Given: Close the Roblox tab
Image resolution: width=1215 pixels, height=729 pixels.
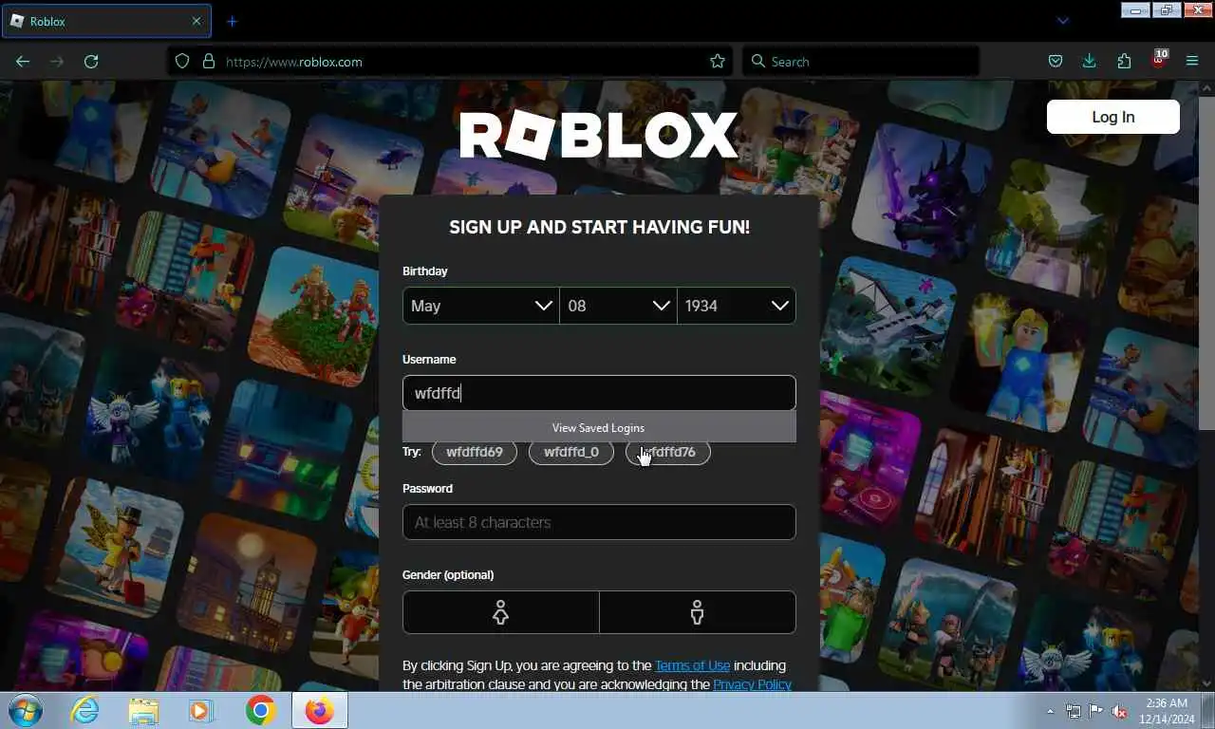Looking at the screenshot, I should coord(196,21).
